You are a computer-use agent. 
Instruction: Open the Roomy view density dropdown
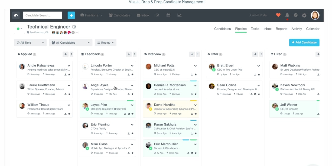[x=106, y=43]
